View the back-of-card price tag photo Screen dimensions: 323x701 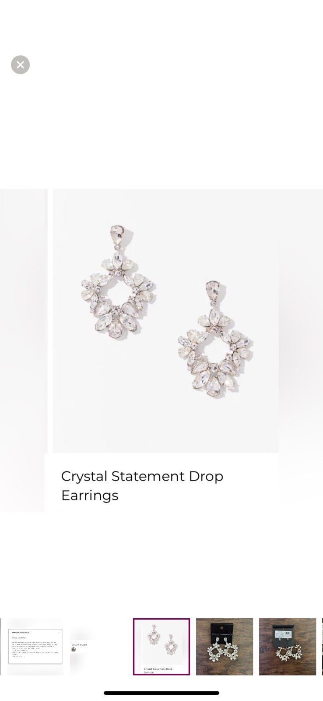tap(288, 646)
